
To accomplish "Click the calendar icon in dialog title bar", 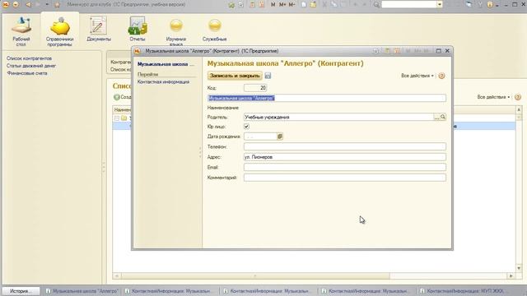I will (x=397, y=51).
